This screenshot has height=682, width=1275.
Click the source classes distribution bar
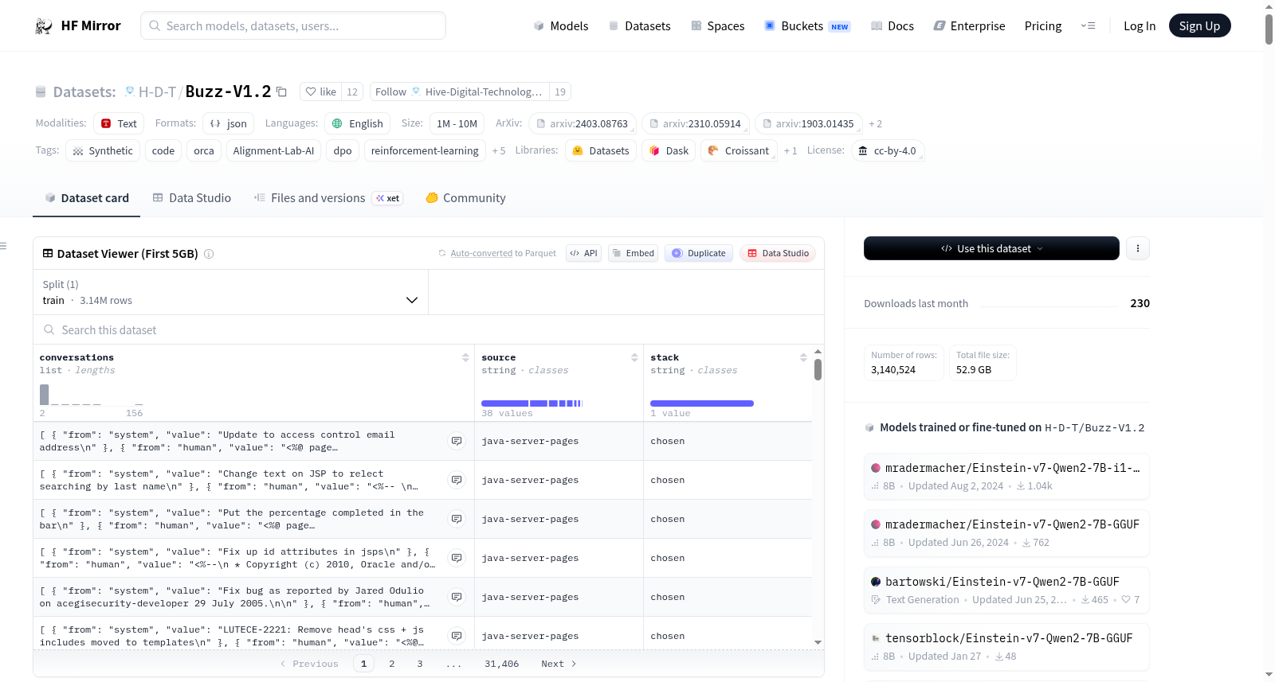[x=532, y=403]
